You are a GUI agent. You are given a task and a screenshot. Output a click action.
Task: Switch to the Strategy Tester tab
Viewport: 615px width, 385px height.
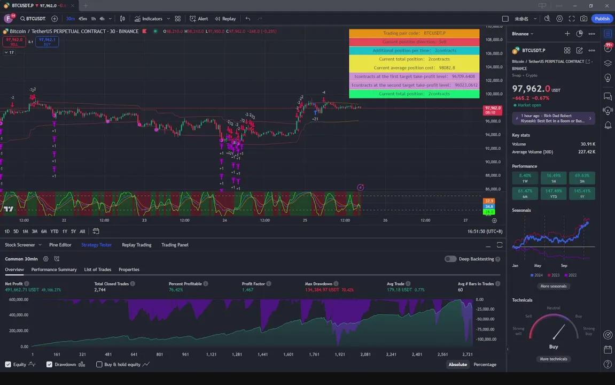coord(96,245)
